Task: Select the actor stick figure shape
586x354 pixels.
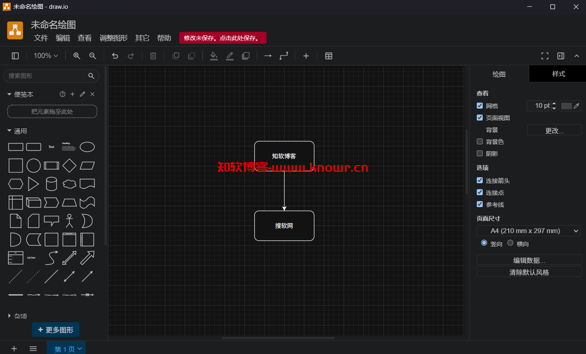Action: coord(69,221)
